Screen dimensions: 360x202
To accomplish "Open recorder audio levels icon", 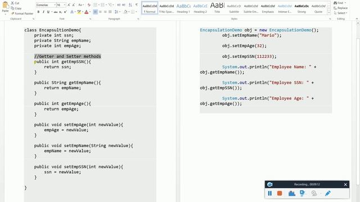I will click(x=291, y=194).
